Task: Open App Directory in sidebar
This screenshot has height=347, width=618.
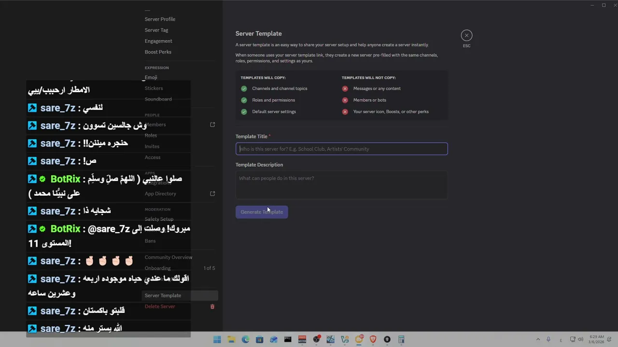Action: click(160, 194)
